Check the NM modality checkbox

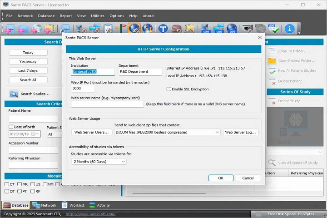click(x=45, y=184)
